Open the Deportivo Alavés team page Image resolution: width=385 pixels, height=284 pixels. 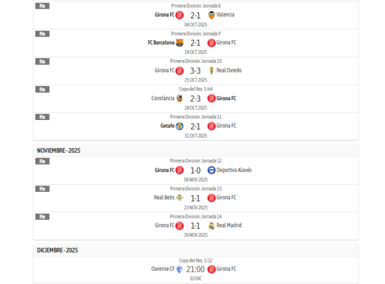(x=234, y=170)
